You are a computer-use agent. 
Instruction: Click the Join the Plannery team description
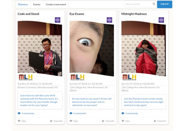144,102
